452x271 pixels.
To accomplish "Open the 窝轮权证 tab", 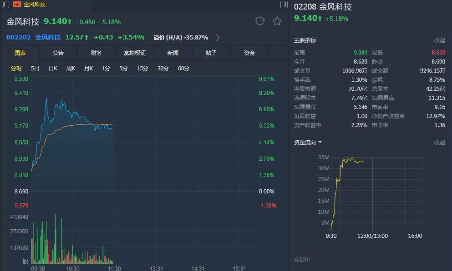I will [x=135, y=53].
